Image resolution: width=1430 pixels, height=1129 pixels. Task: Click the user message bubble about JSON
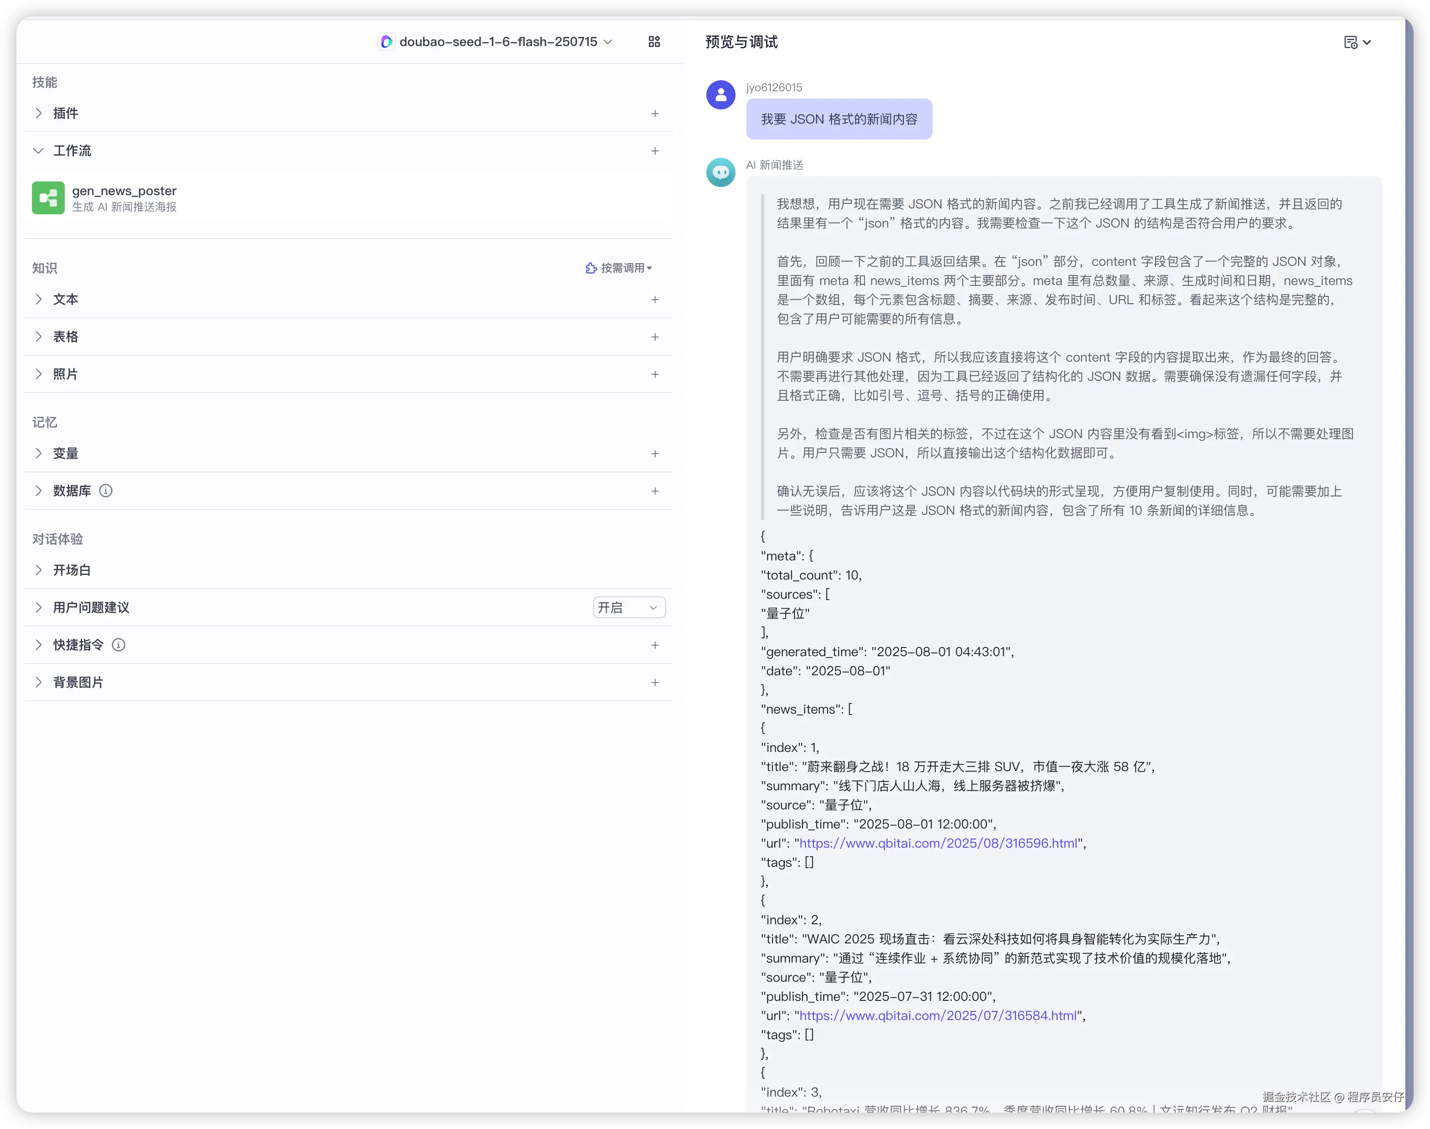click(x=838, y=119)
